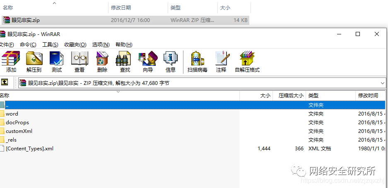
Task: Click the 14 KB size cell
Action: (x=241, y=20)
